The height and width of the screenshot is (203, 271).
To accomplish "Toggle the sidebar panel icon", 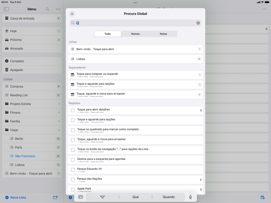I will [6, 9].
